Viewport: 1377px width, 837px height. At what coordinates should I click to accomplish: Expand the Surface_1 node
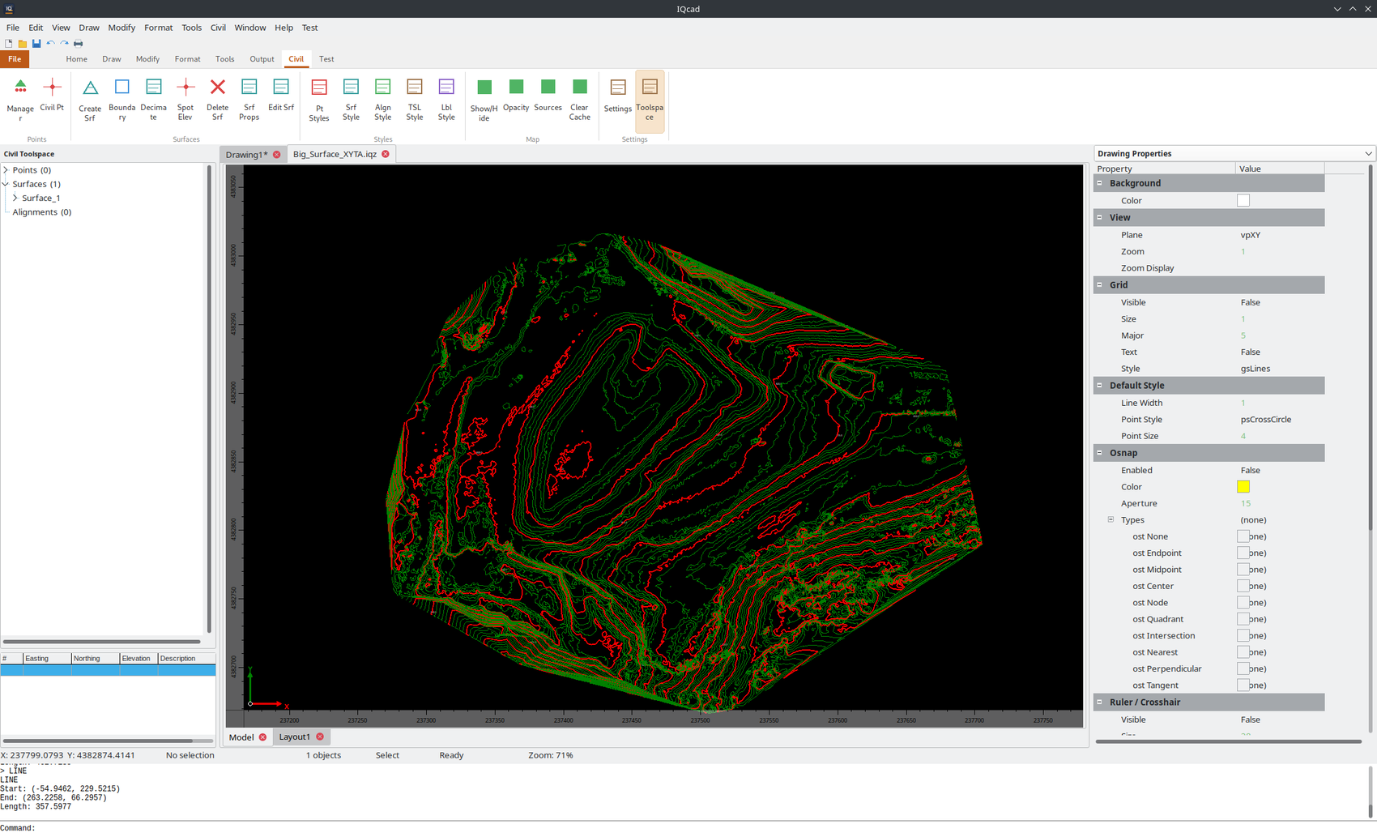(x=15, y=198)
